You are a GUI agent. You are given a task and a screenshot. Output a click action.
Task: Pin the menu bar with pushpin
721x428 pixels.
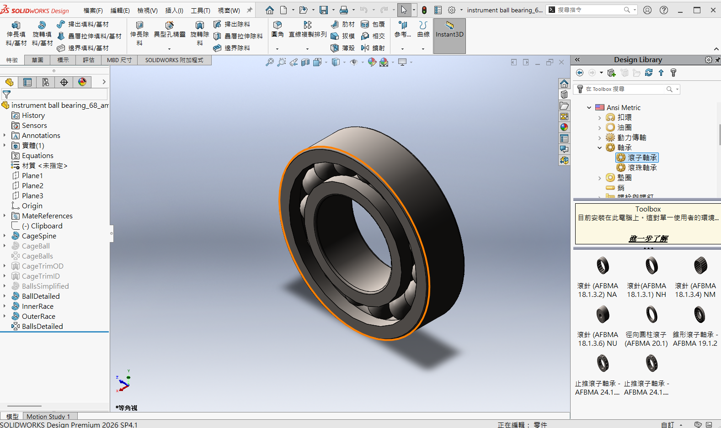[250, 10]
